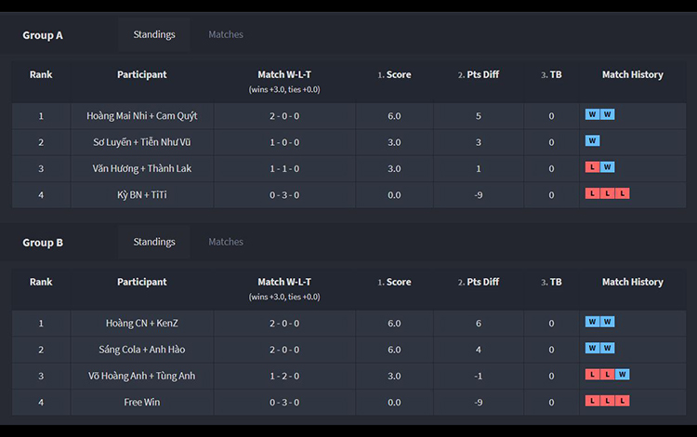Open participant Sáng Cola + Anh Hào
The height and width of the screenshot is (437, 697).
[142, 350]
